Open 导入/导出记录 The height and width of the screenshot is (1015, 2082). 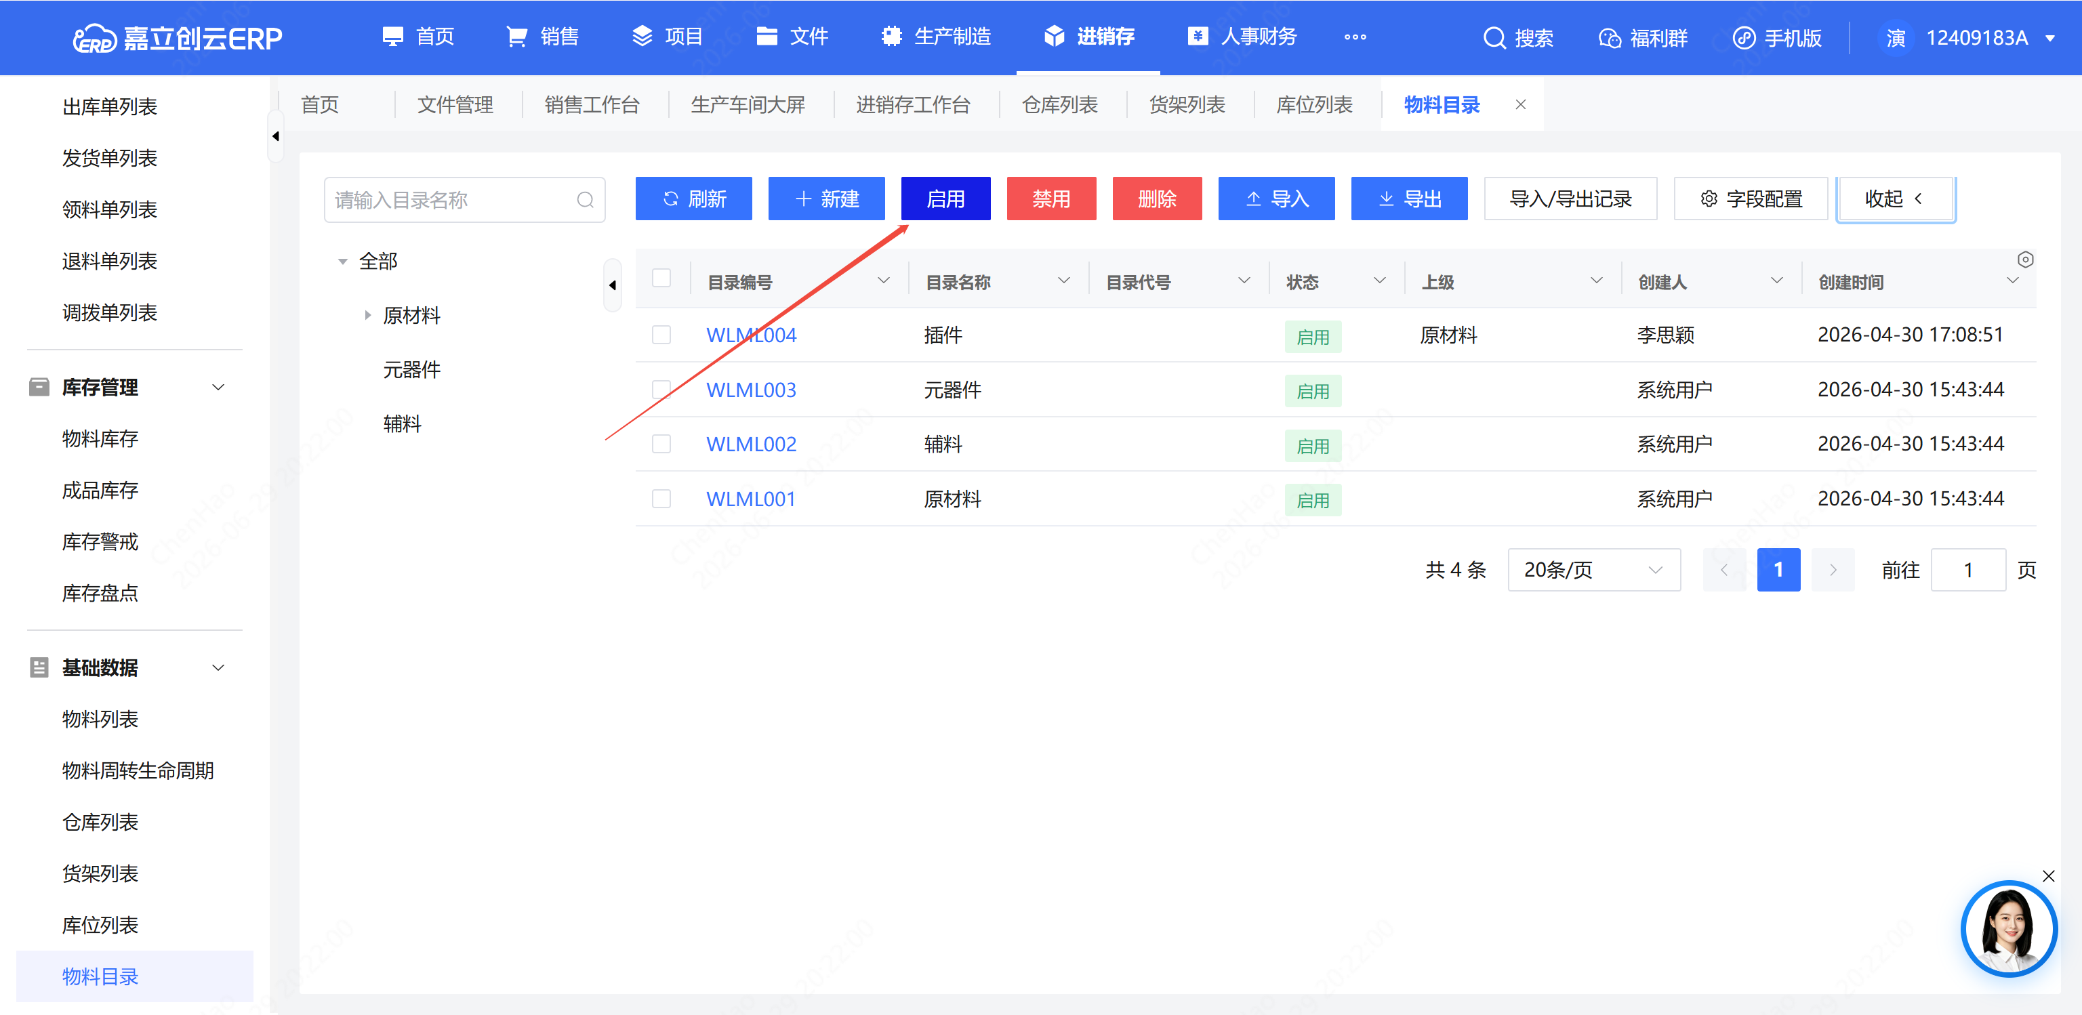pos(1570,199)
